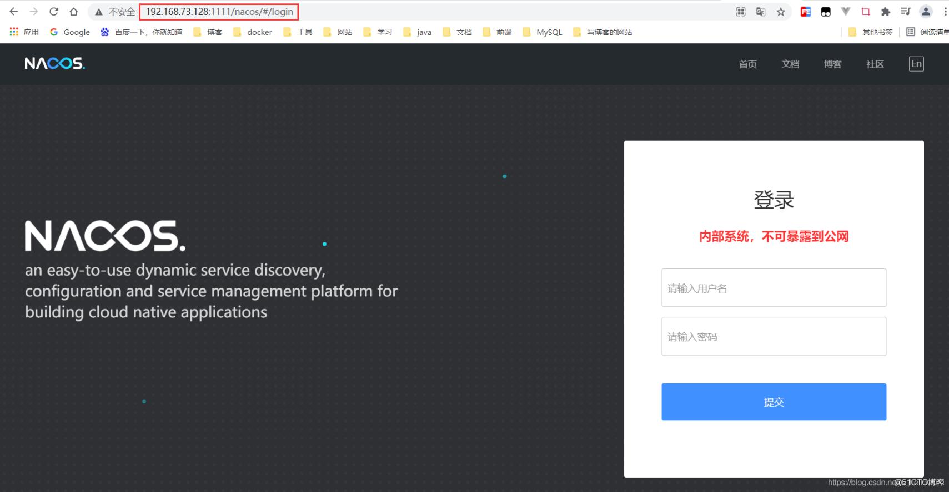Switch language with the En toggle
Screen dimensions: 949x492
coord(916,64)
